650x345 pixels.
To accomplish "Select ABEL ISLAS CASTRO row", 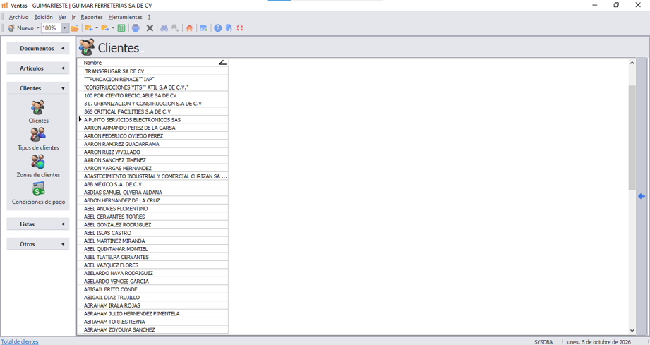I will 155,233.
